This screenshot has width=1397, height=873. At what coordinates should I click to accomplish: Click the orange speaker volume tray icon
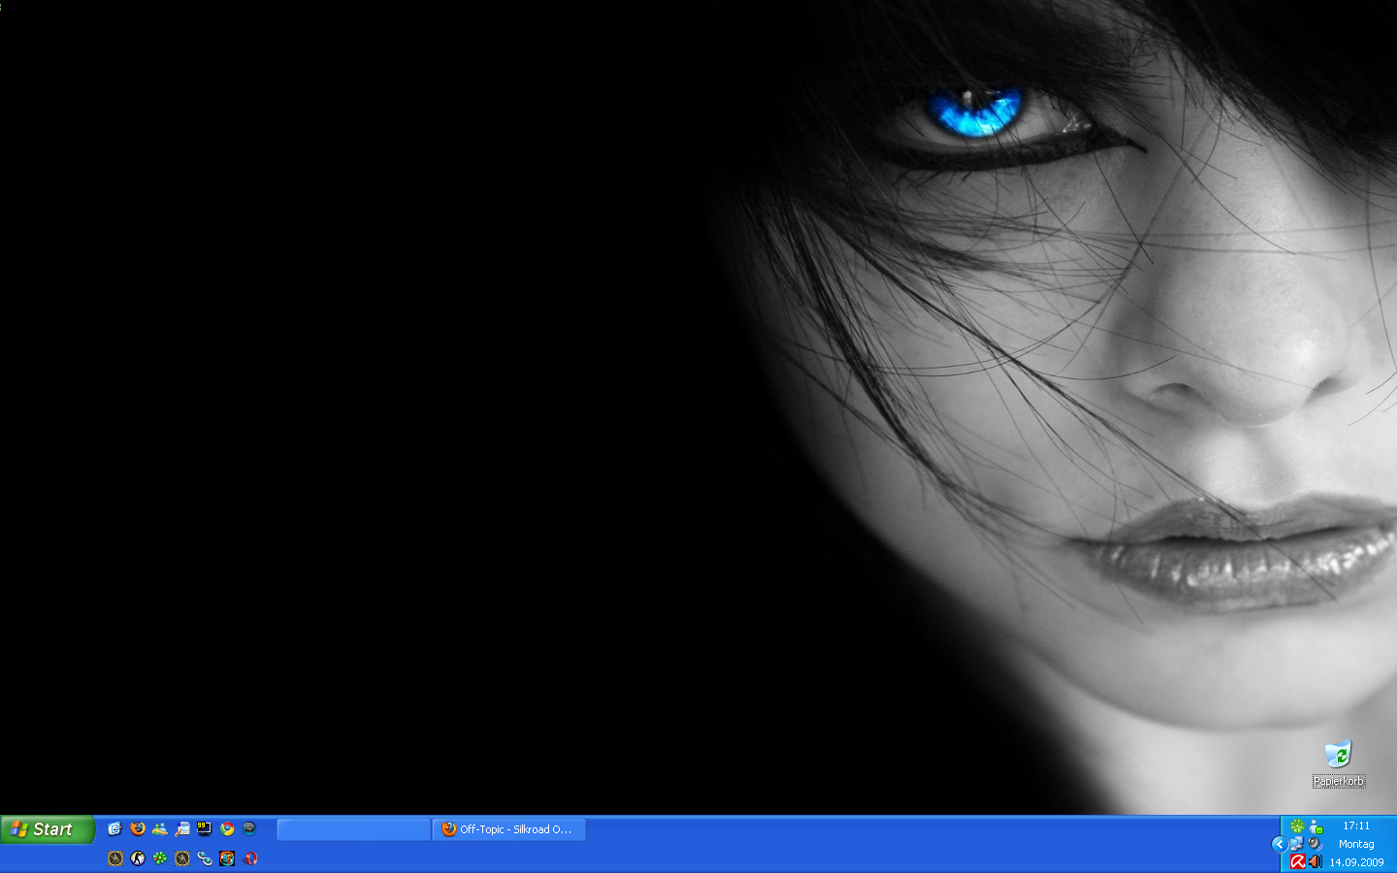1316,861
